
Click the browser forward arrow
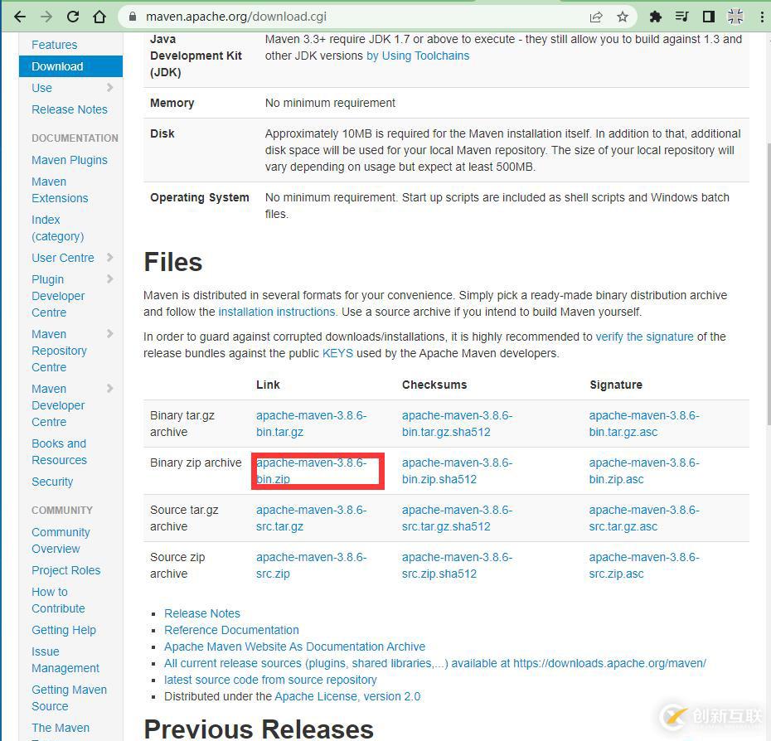pyautogui.click(x=46, y=17)
